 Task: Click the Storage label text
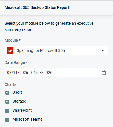pyautogui.click(x=19, y=101)
